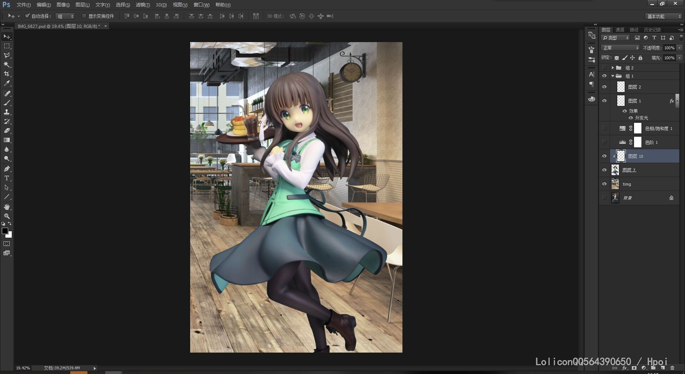
Task: Select the Zoom tool in toolbox
Action: (7, 216)
